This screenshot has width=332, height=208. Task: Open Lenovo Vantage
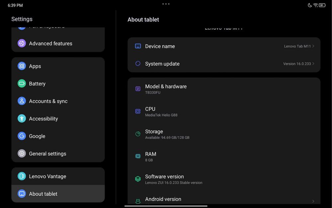point(58,176)
